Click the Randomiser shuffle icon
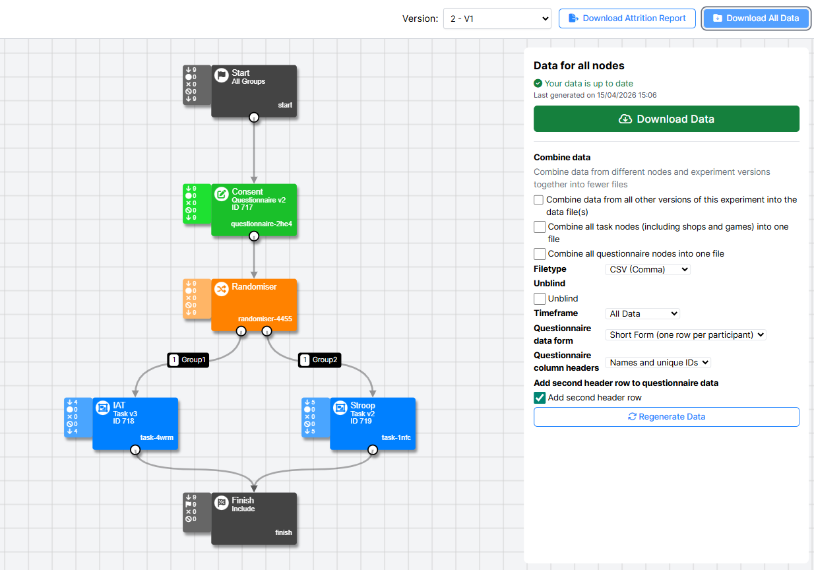The image size is (814, 570). coord(222,289)
